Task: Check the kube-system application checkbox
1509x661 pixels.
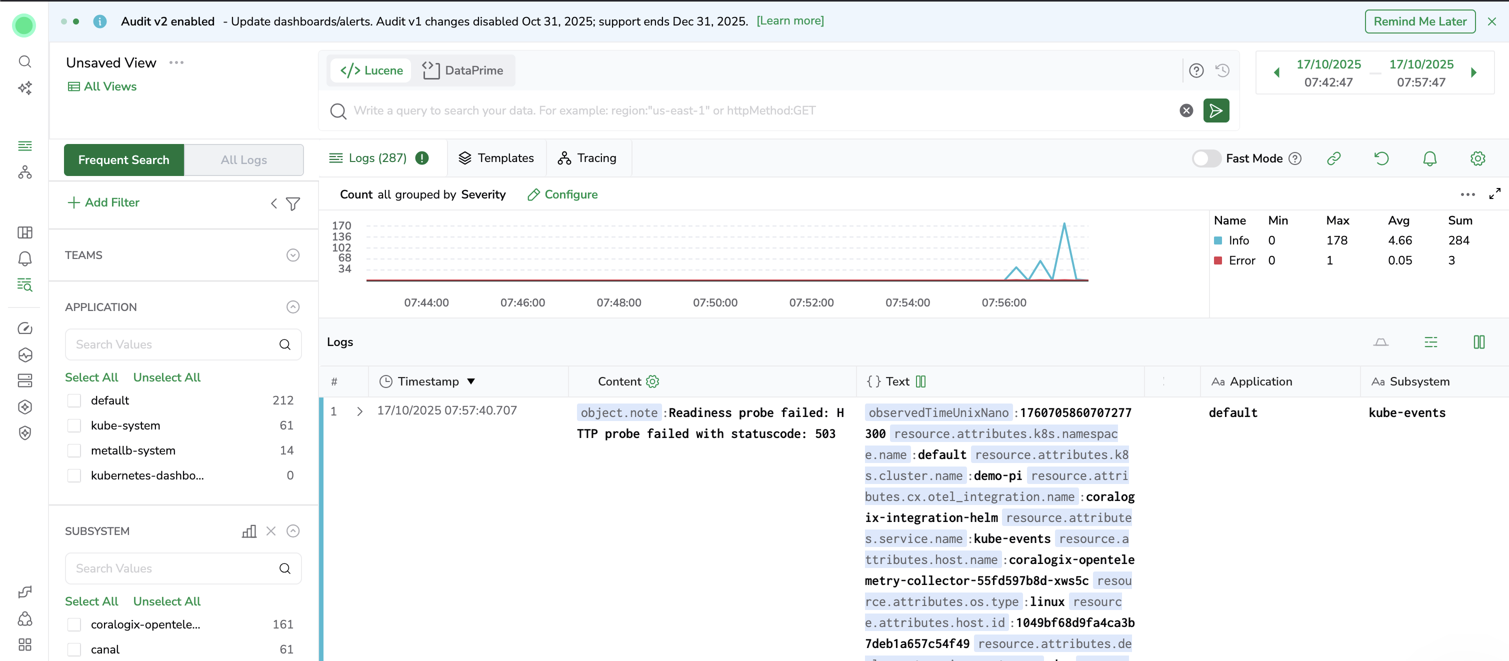Action: click(74, 425)
